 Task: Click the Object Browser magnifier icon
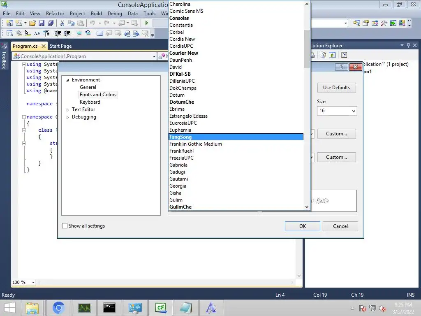tap(356, 23)
